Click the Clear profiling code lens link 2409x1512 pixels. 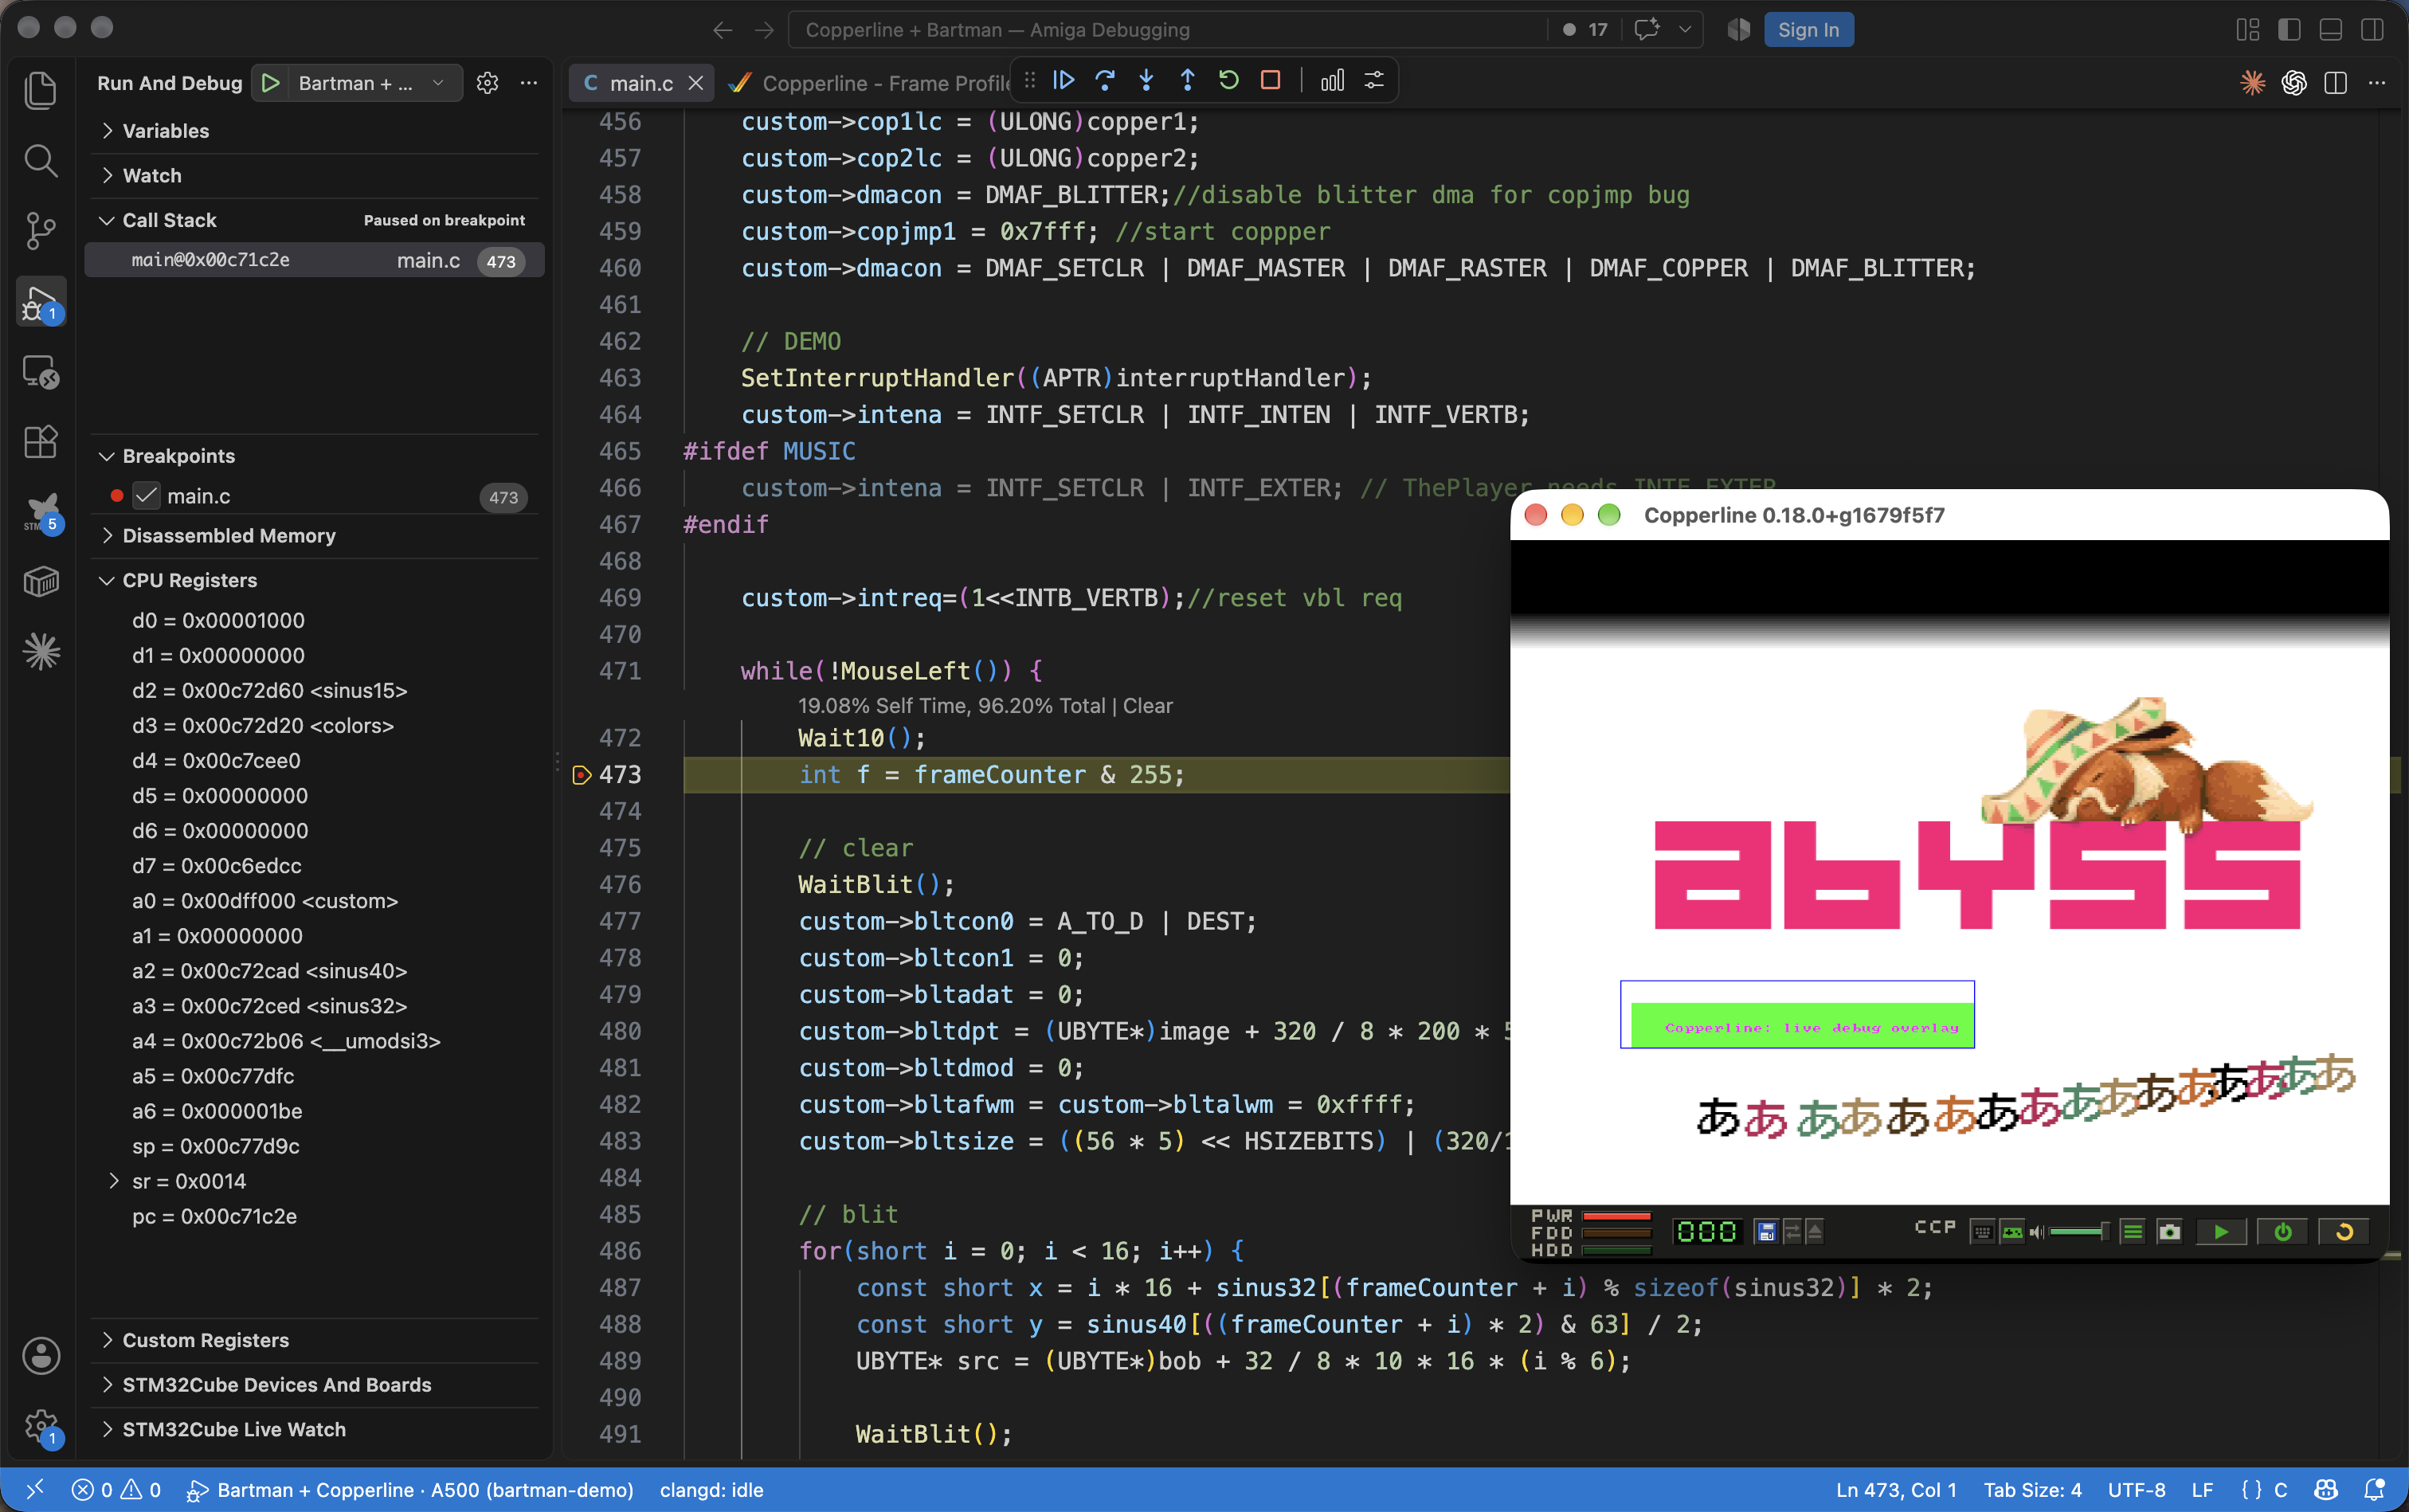click(x=1147, y=706)
